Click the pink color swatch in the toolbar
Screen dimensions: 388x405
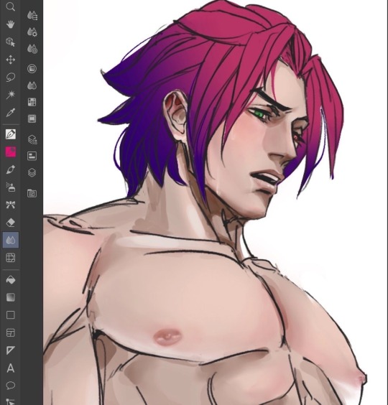click(x=11, y=152)
